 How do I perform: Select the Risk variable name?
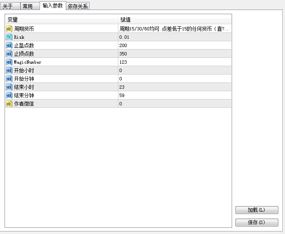click(19, 37)
